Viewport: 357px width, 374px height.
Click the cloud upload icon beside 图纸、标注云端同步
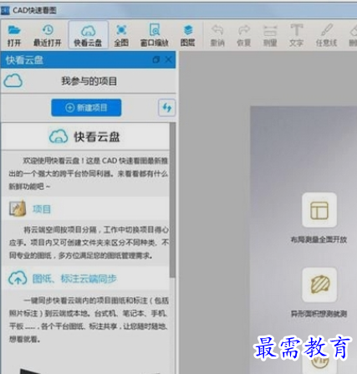[x=18, y=278]
